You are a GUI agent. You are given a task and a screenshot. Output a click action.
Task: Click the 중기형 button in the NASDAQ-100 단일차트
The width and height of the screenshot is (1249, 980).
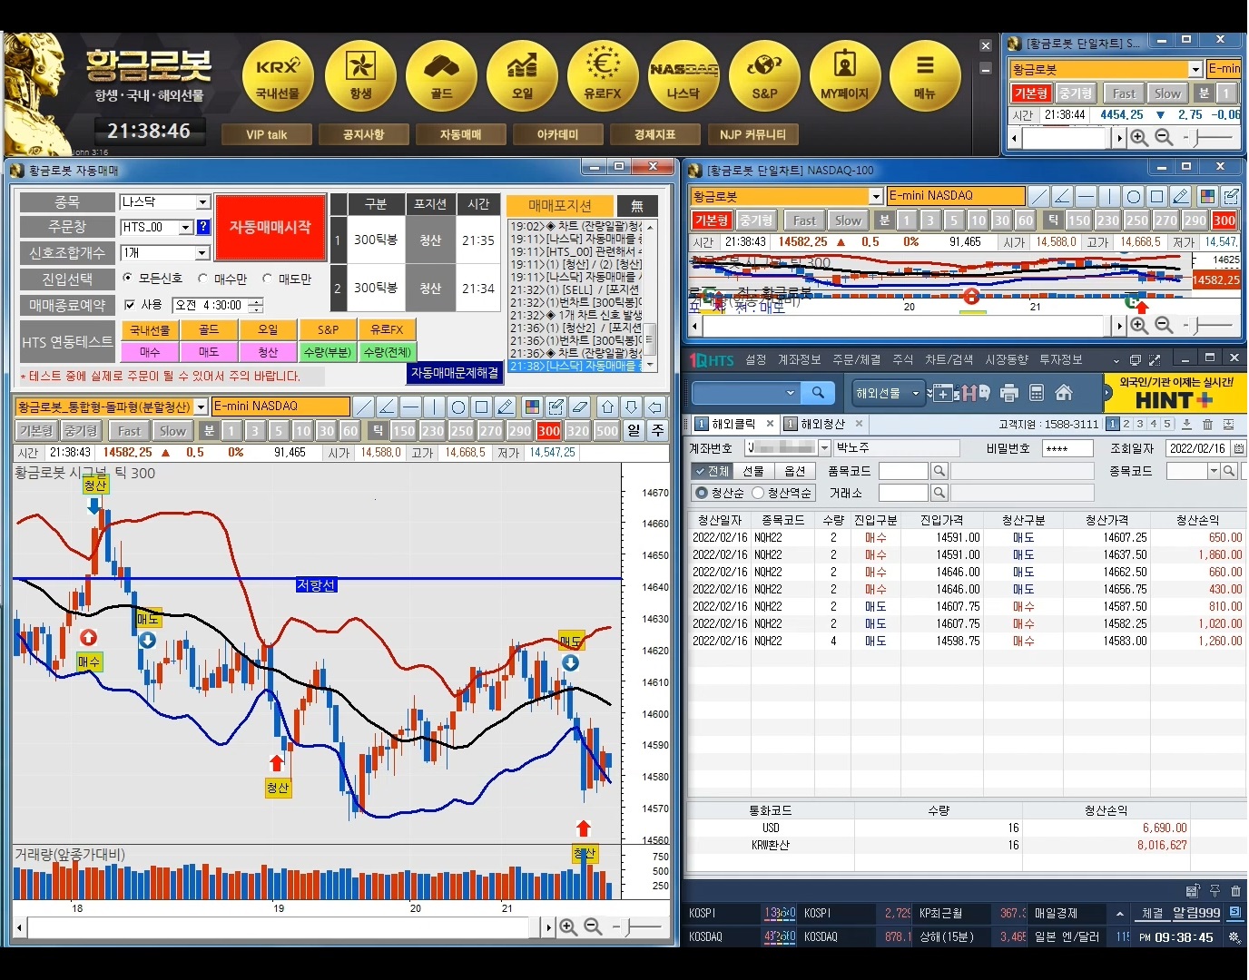755,220
